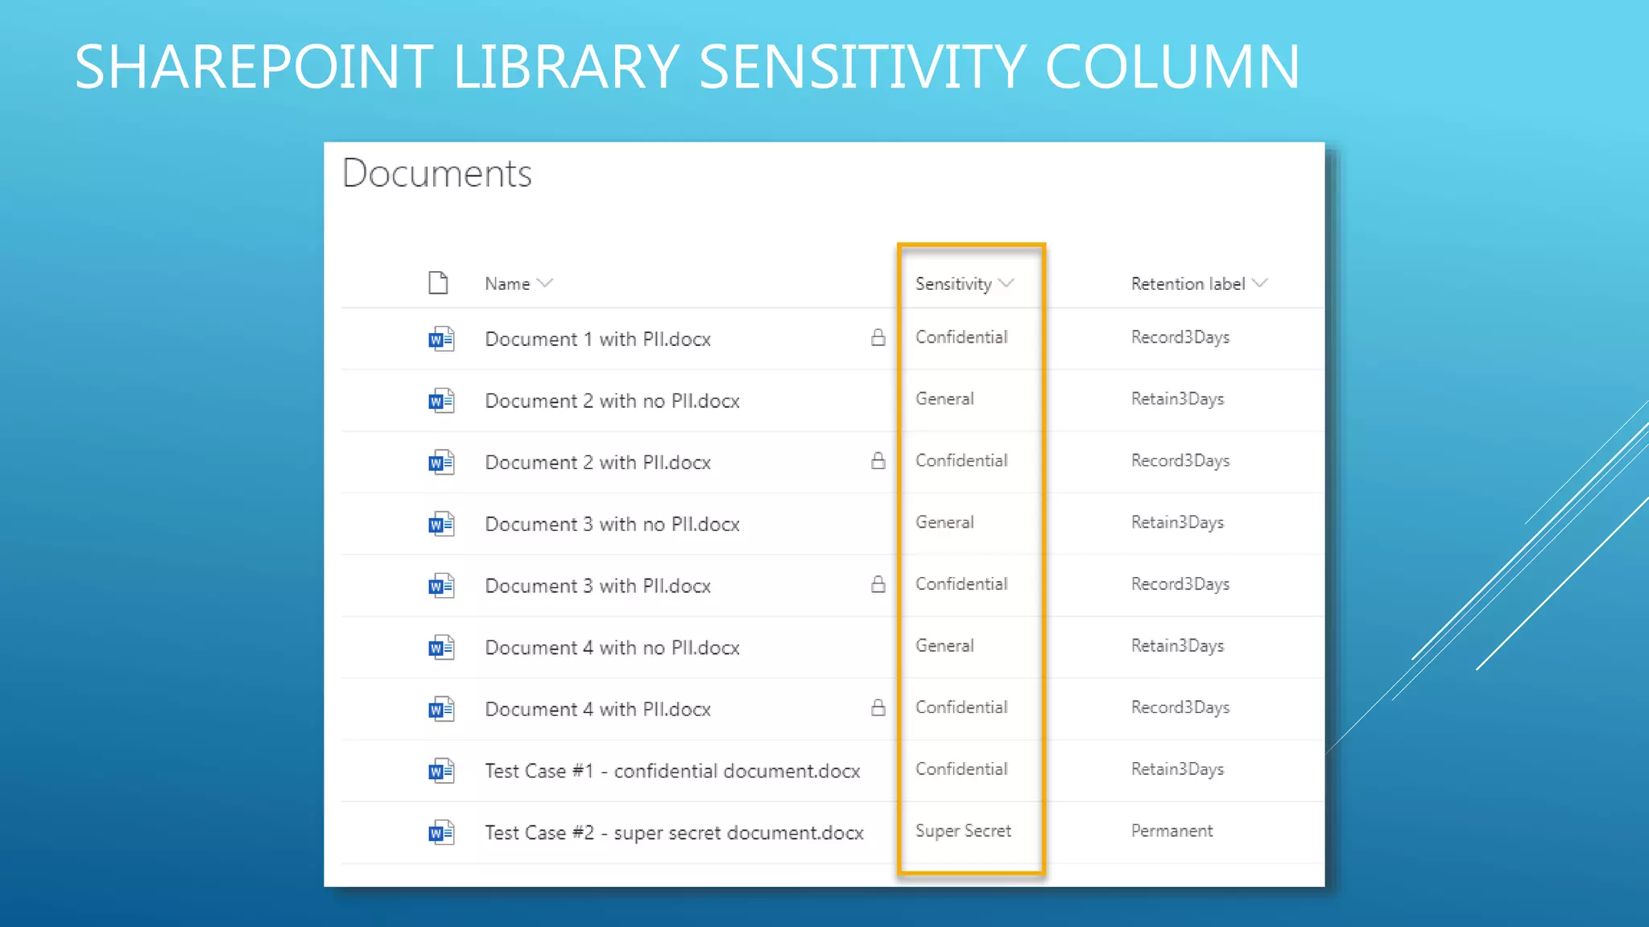Click Word icon for Document 1 with PII.docx
The height and width of the screenshot is (927, 1649).
(441, 339)
